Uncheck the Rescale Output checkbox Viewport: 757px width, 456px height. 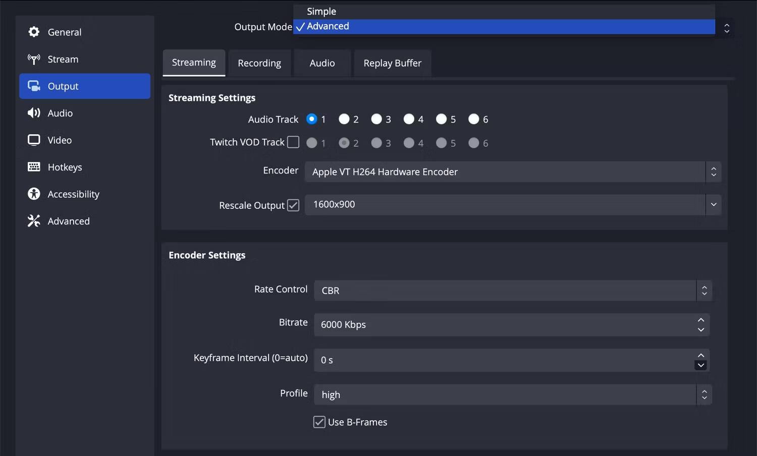pos(293,205)
